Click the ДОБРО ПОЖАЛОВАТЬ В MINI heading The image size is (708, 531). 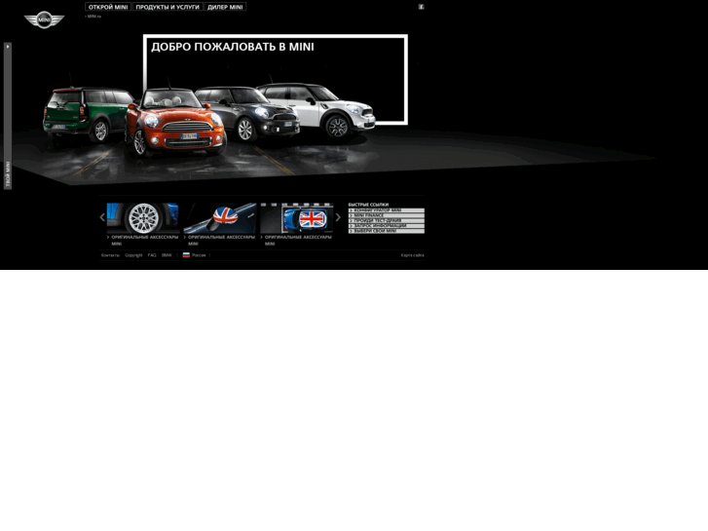(233, 47)
